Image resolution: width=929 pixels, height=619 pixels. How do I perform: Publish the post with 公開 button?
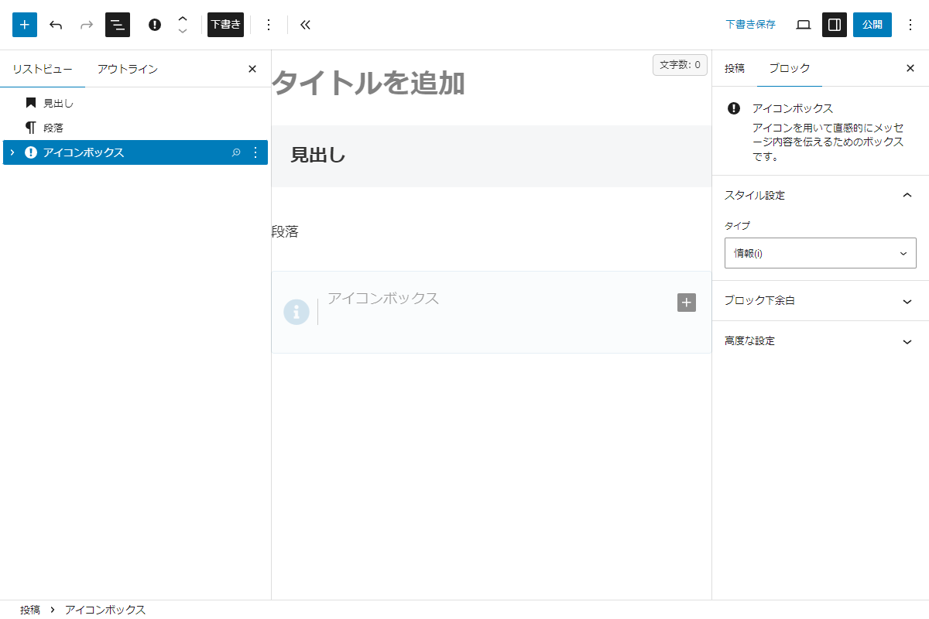point(872,25)
